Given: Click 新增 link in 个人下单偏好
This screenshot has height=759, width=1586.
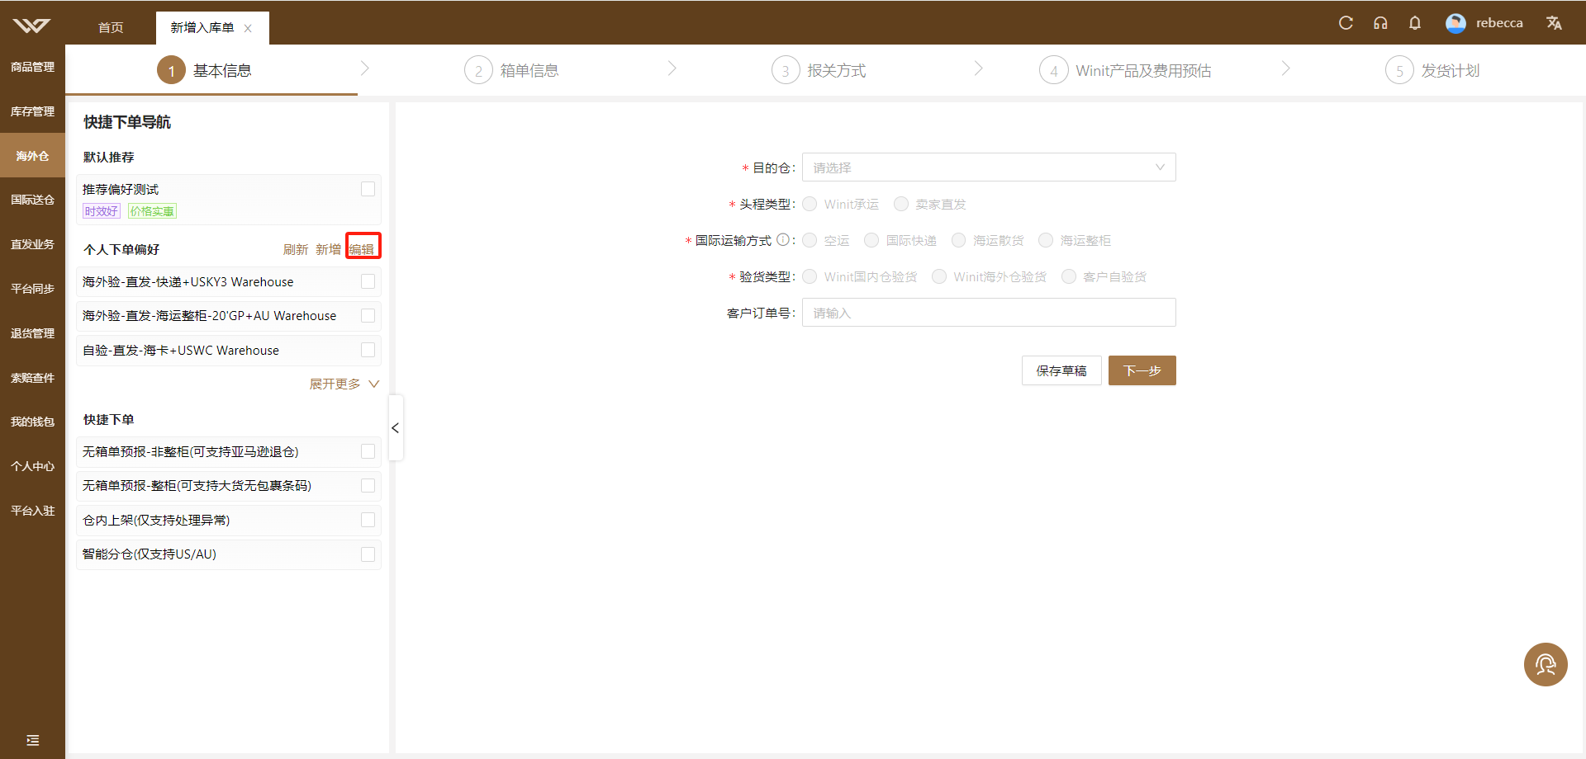Looking at the screenshot, I should (328, 249).
